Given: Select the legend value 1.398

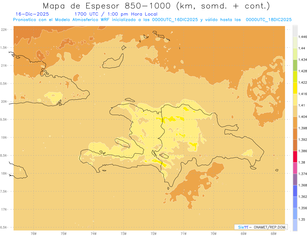Looking at the screenshot, I should point(302,128).
